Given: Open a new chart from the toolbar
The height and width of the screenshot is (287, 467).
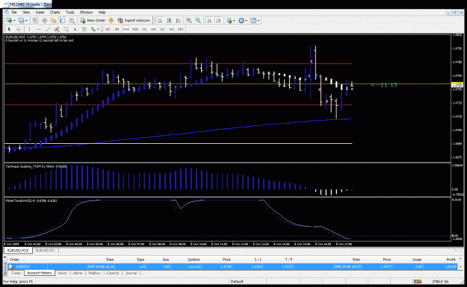Looking at the screenshot, I should 9,20.
